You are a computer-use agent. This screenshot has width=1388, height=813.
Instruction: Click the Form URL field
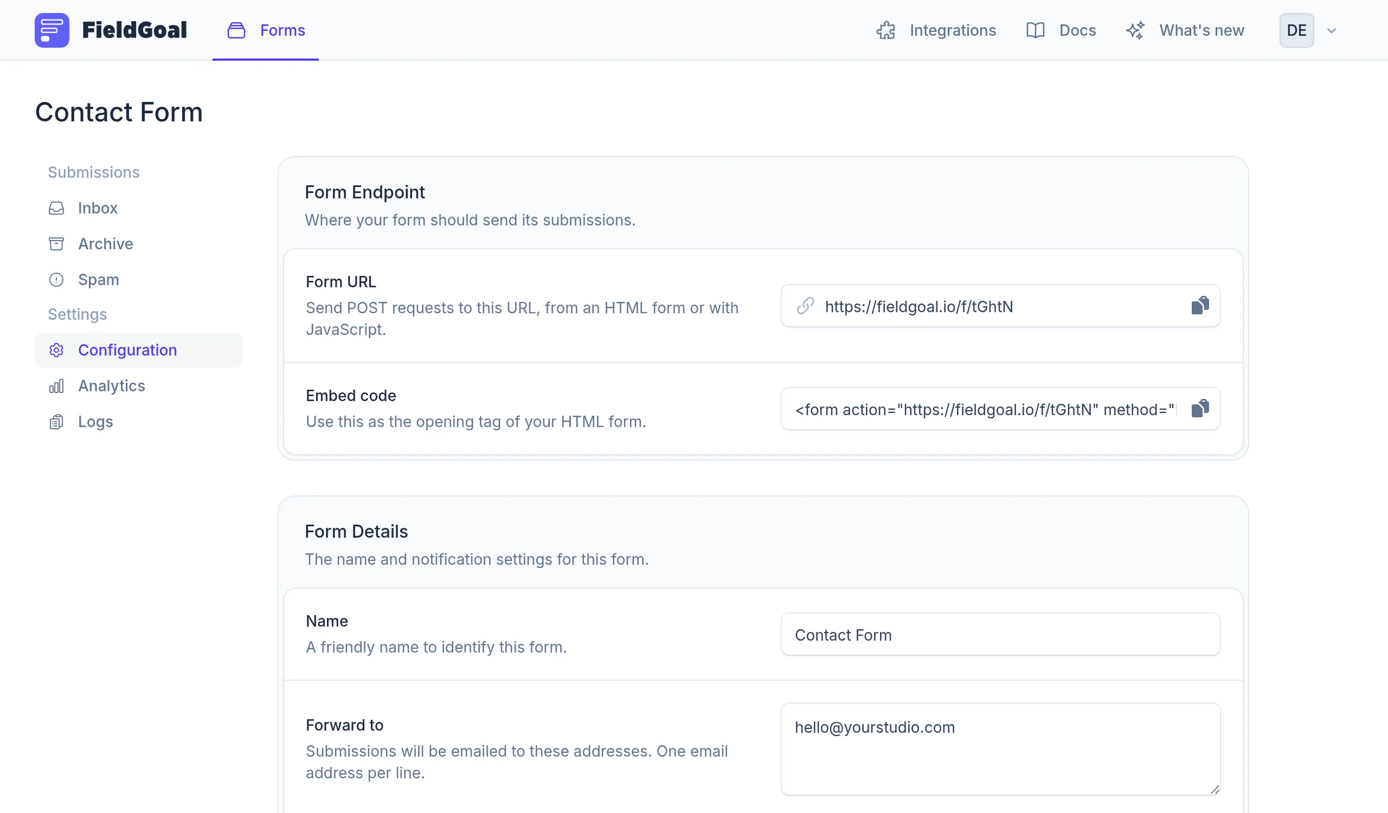point(1001,306)
